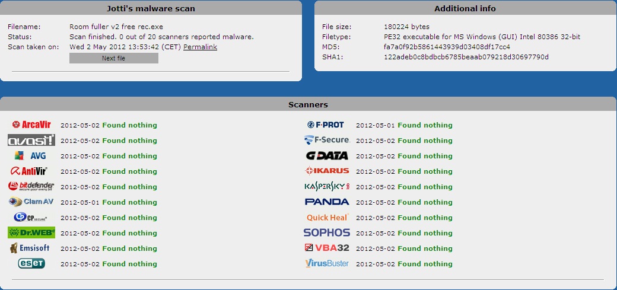
Task: Click the avast! scanner logo
Action: coord(31,140)
